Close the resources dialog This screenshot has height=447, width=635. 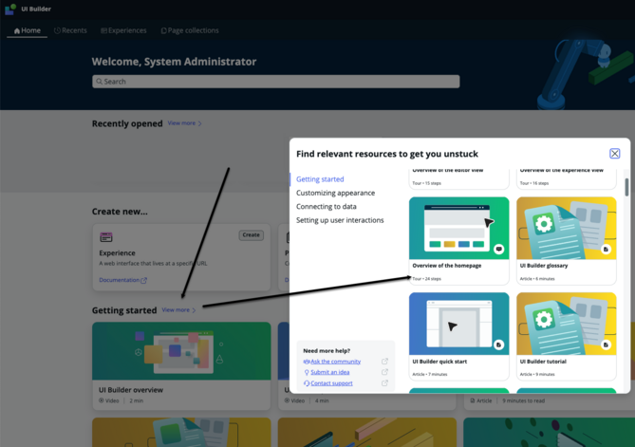615,154
